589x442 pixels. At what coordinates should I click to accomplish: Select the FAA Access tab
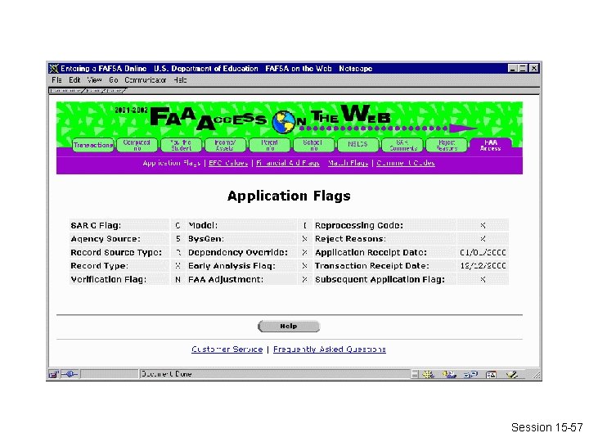(x=491, y=145)
